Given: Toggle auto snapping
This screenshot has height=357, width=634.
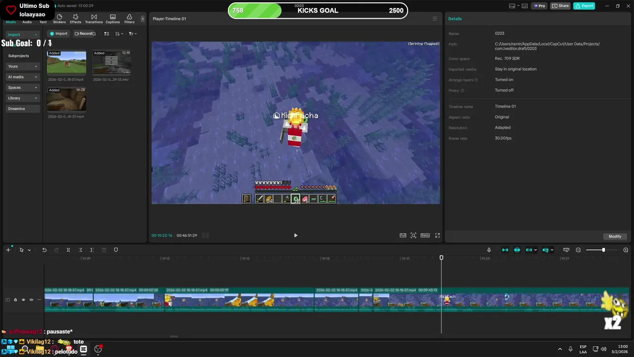Looking at the screenshot, I should (x=517, y=250).
